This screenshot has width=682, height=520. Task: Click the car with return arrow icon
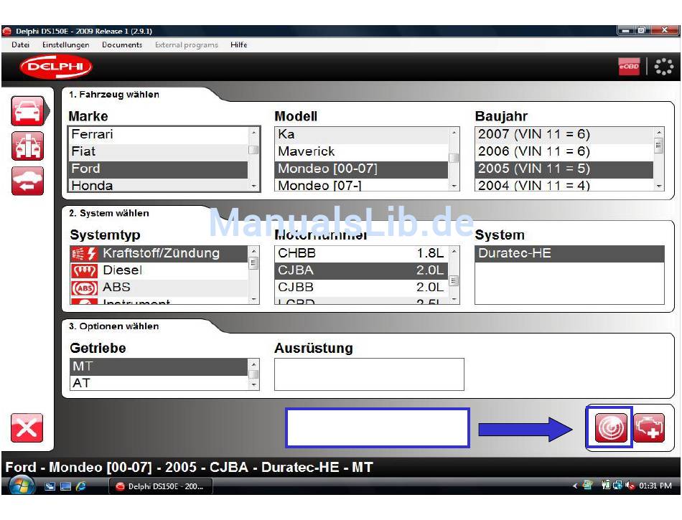(27, 181)
